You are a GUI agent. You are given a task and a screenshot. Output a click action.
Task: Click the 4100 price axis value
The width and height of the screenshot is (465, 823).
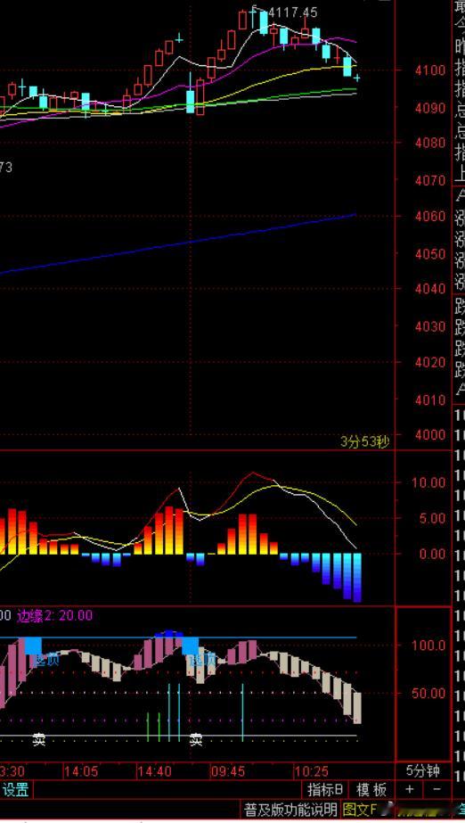point(430,70)
